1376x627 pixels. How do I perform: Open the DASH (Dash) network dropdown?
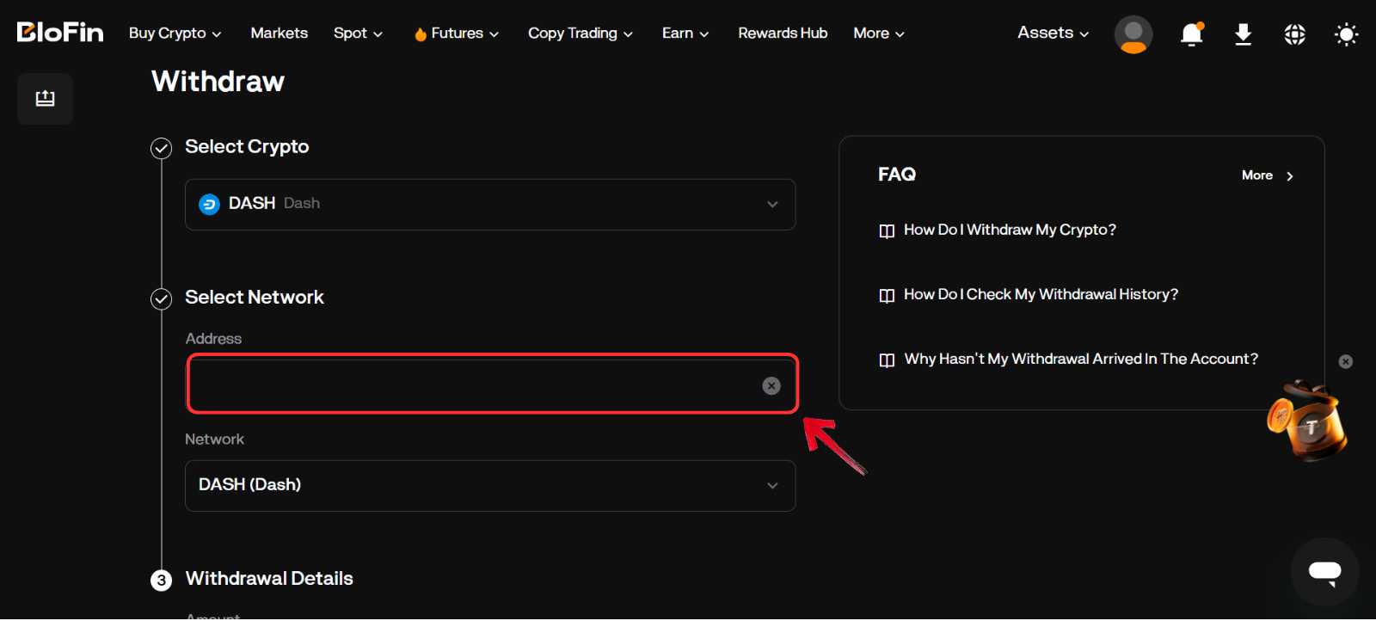pos(490,486)
